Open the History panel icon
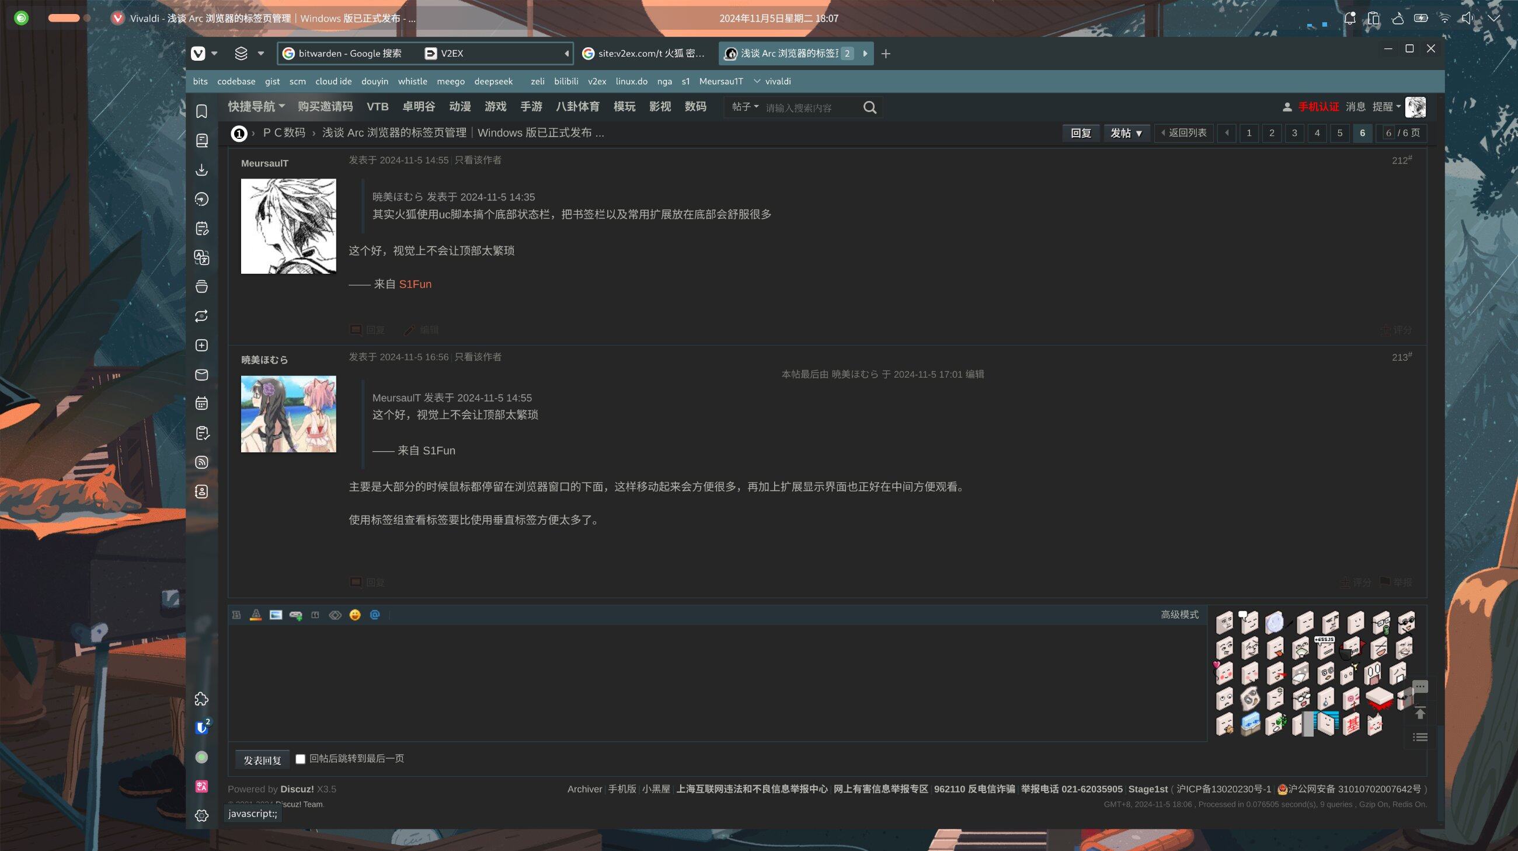This screenshot has width=1518, height=851. 201,199
